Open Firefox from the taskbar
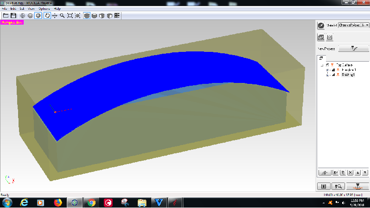370x208 pixels. [58, 203]
